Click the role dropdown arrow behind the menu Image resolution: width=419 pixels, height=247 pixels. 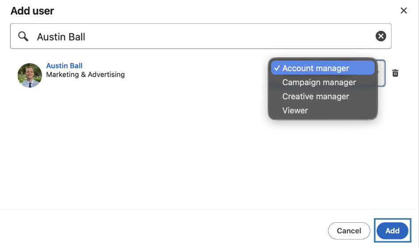point(378,72)
